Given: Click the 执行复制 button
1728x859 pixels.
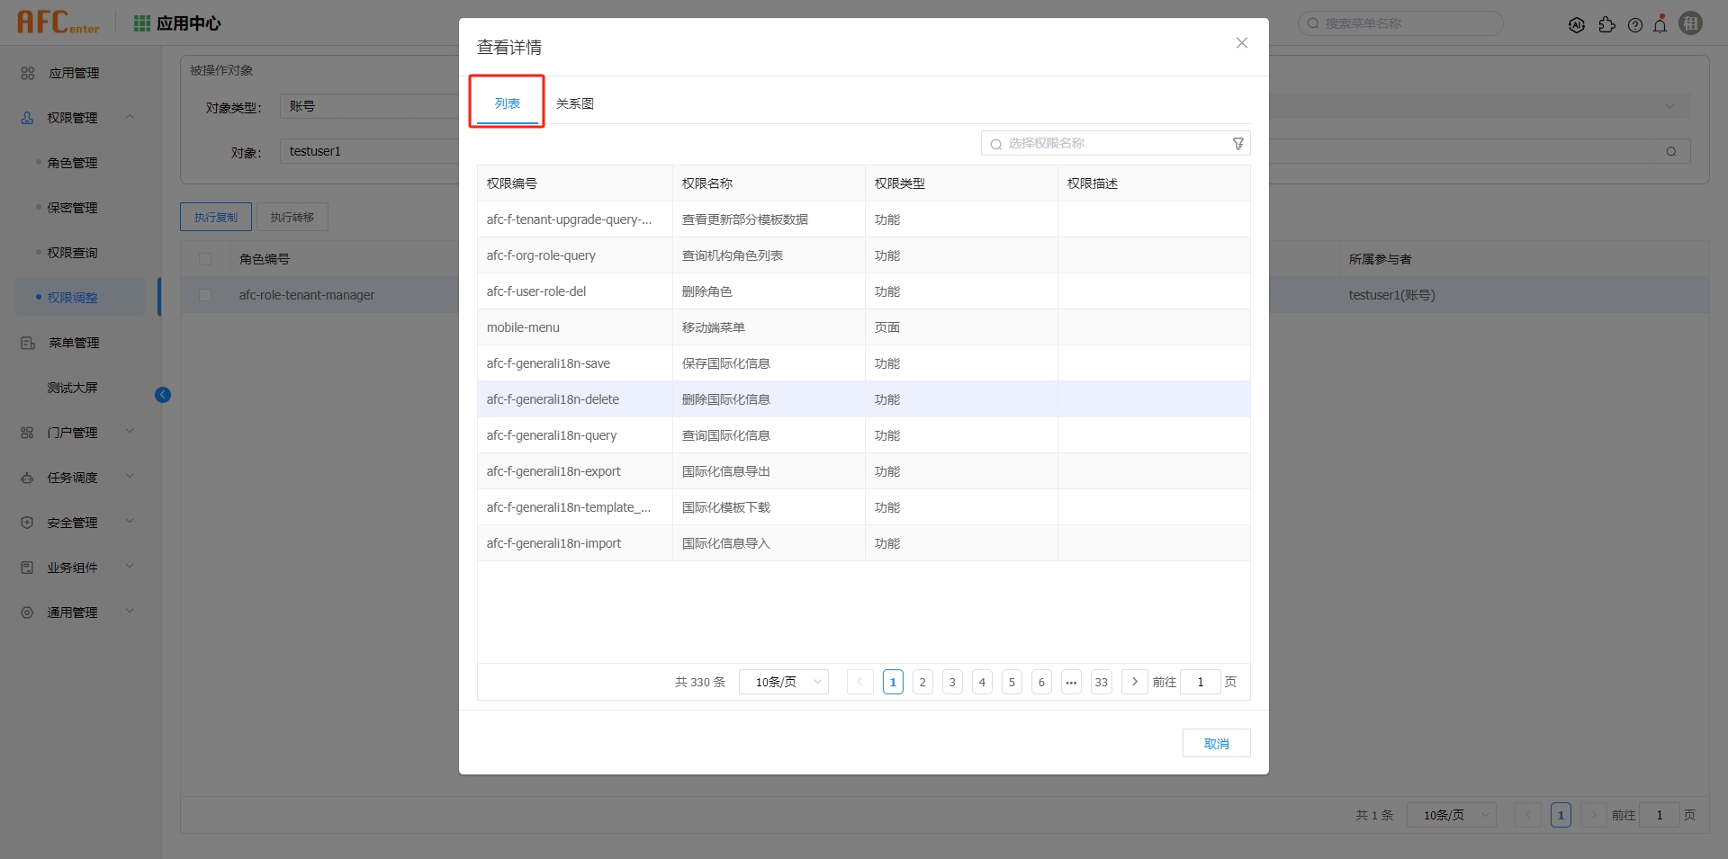Looking at the screenshot, I should point(215,217).
